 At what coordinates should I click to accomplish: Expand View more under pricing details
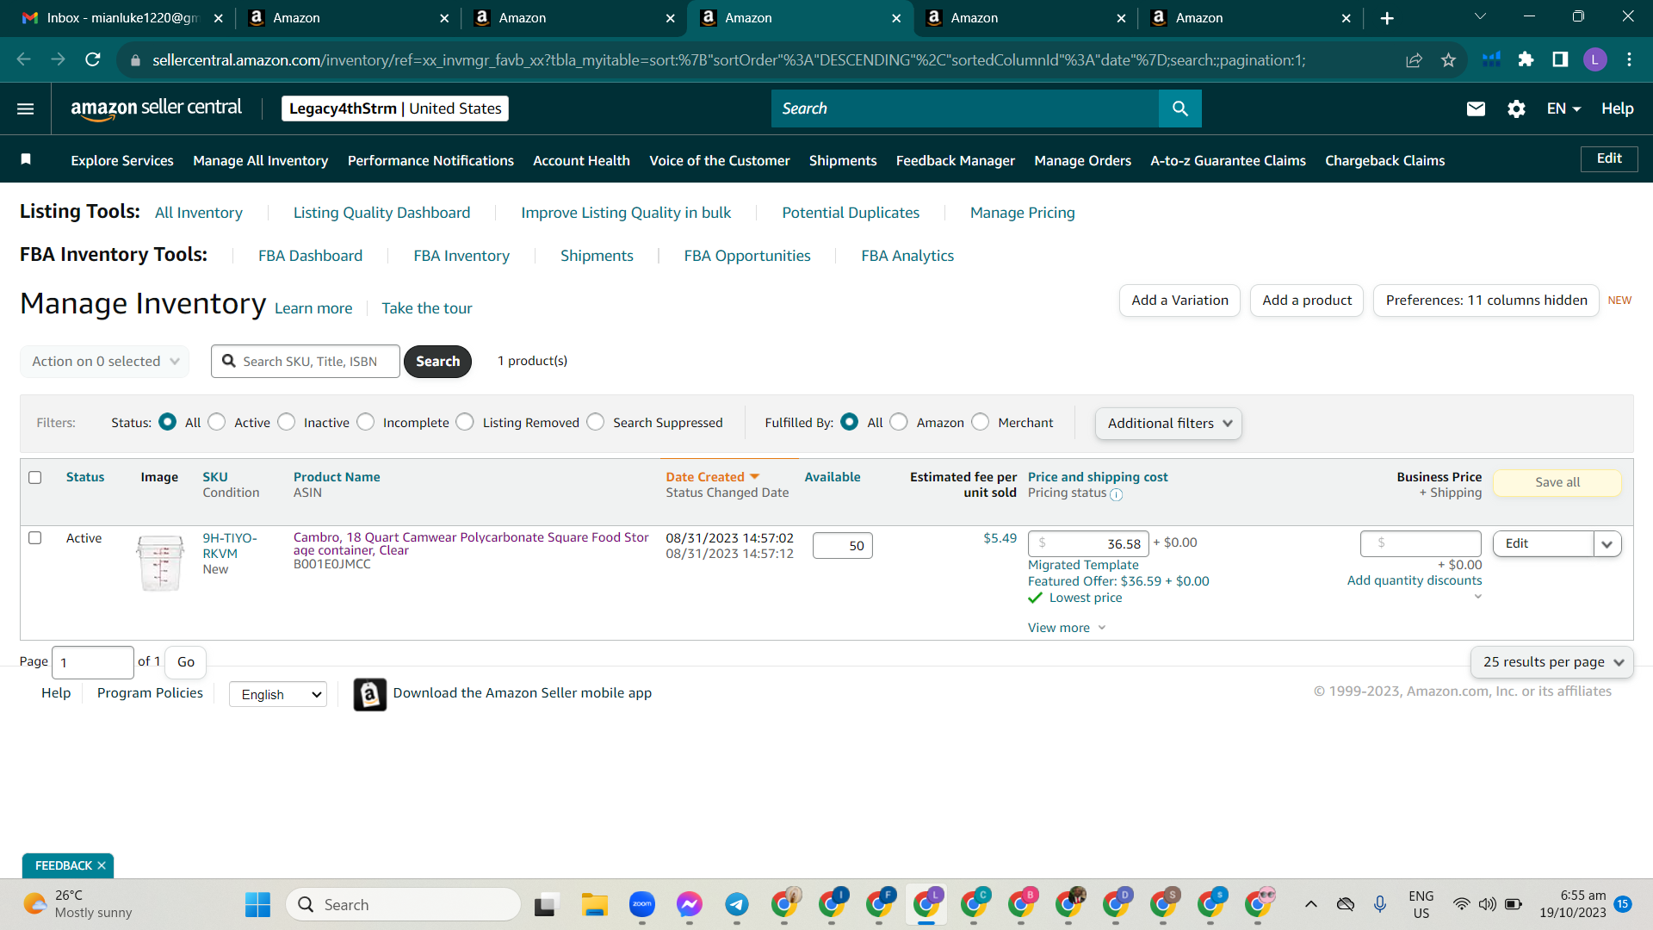(1067, 628)
